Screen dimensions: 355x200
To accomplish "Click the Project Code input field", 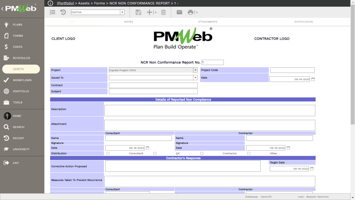I will [292, 70].
